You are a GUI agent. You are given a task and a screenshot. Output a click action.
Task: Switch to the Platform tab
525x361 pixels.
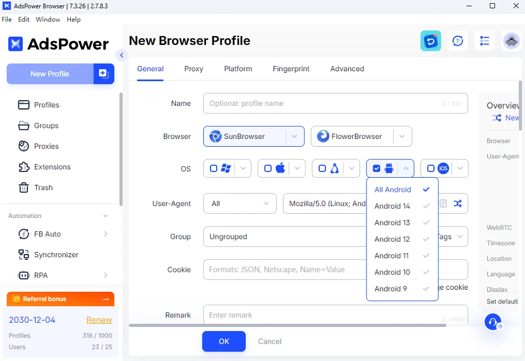click(x=238, y=69)
